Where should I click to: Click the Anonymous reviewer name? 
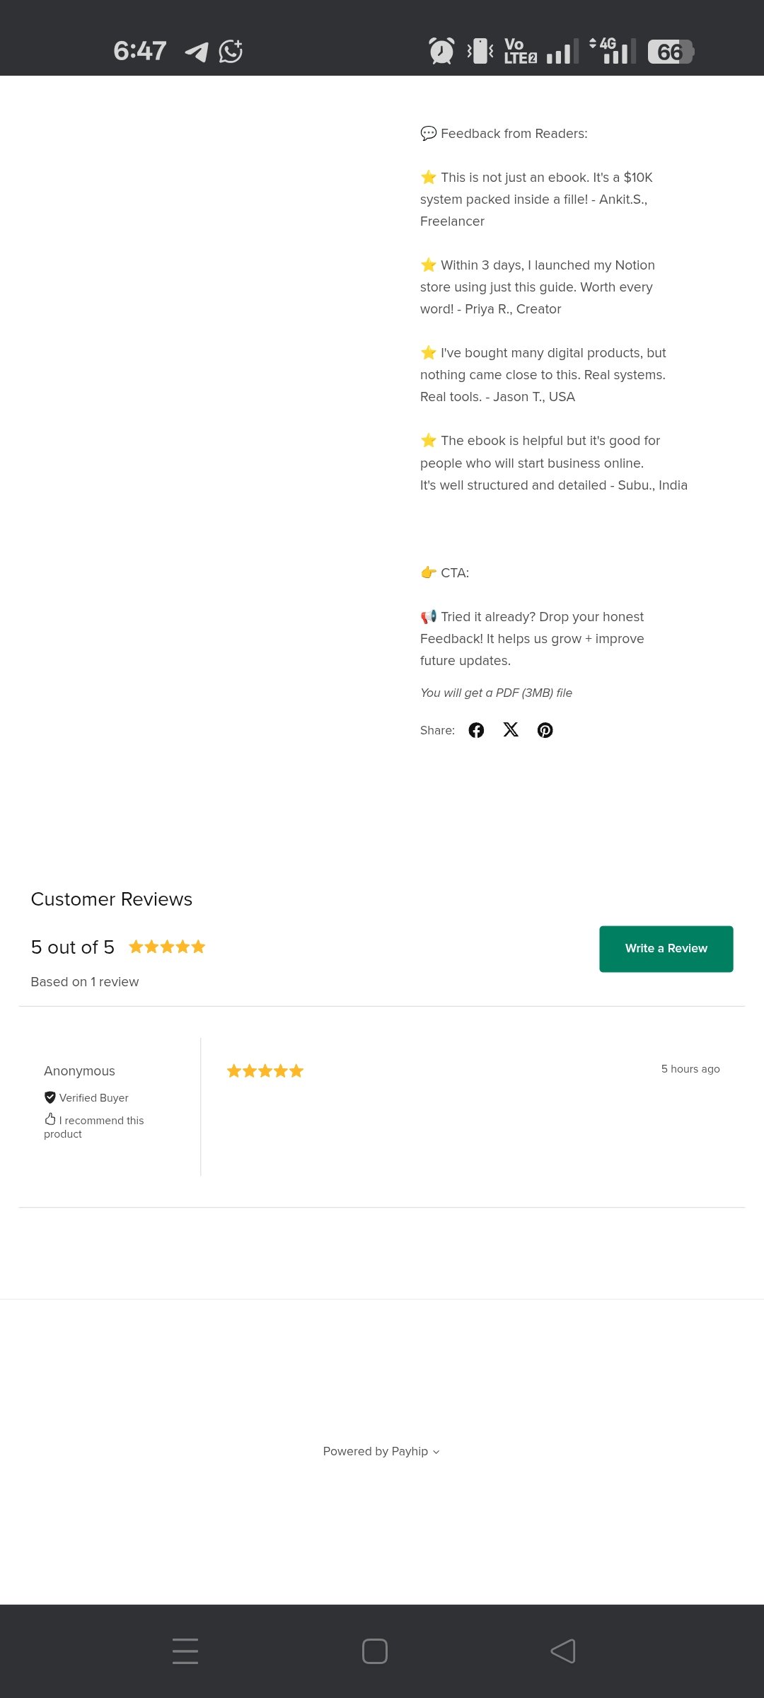tap(79, 1071)
